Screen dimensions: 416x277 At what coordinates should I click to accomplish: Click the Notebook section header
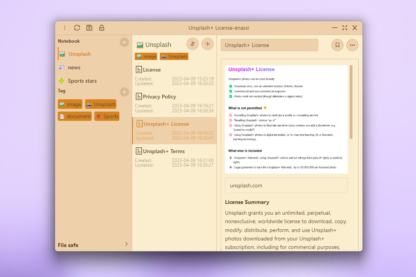(x=69, y=41)
